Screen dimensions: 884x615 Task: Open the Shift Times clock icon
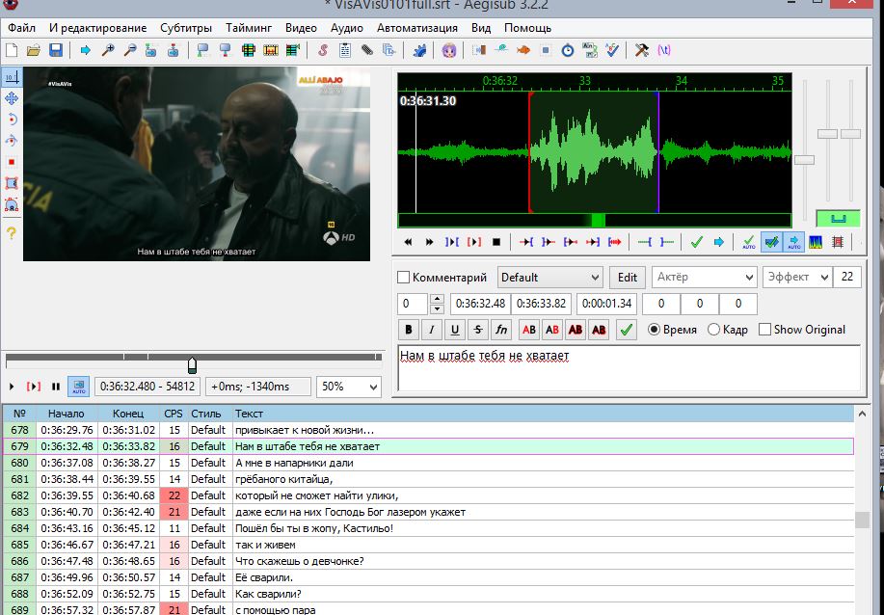pos(568,50)
